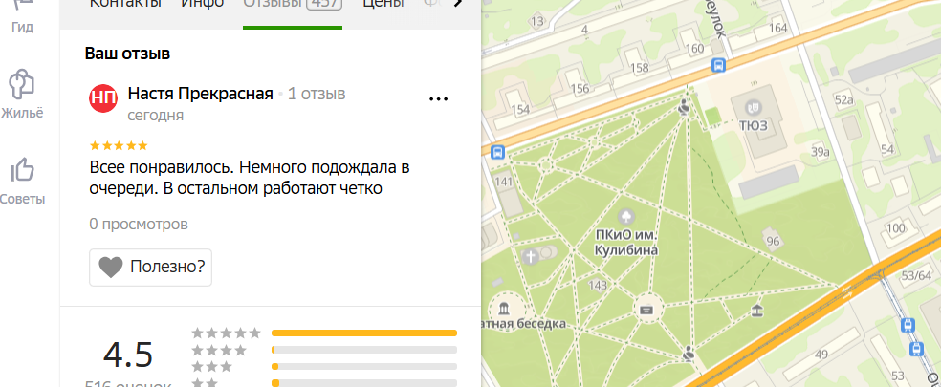This screenshot has width=941, height=387.
Task: Click the Ваш отзыв heading
Action: [127, 54]
